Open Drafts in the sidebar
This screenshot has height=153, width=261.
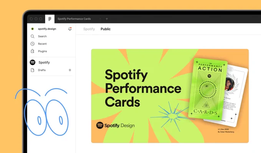click(42, 70)
